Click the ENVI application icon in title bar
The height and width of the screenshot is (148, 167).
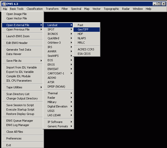tap(4, 4)
